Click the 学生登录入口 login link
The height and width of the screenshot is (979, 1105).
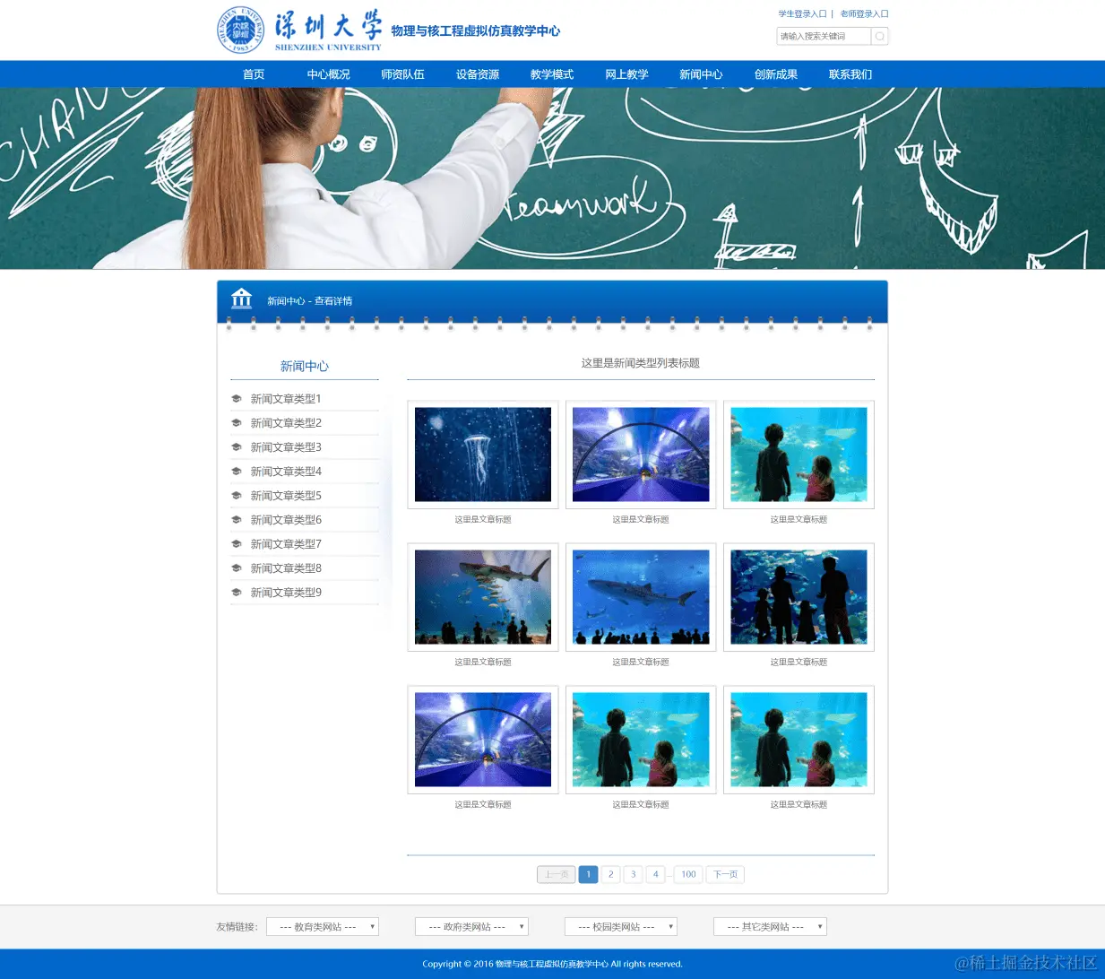(802, 13)
